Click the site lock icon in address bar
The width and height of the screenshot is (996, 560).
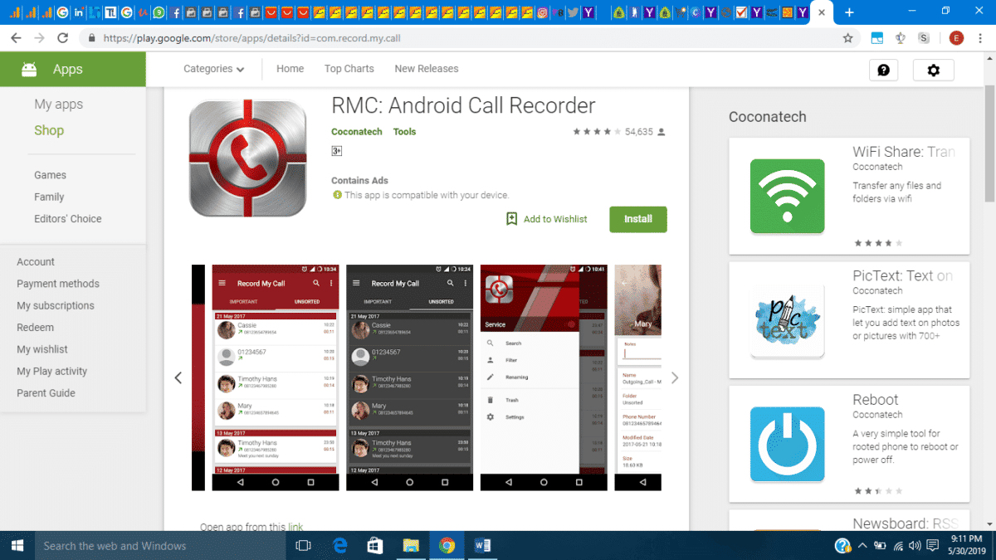[90, 38]
